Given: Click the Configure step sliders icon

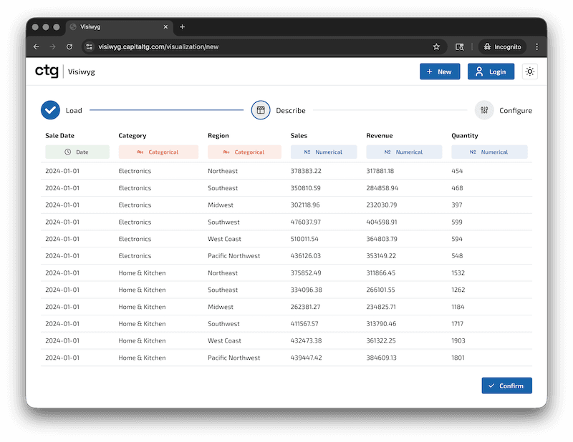Looking at the screenshot, I should [x=484, y=110].
